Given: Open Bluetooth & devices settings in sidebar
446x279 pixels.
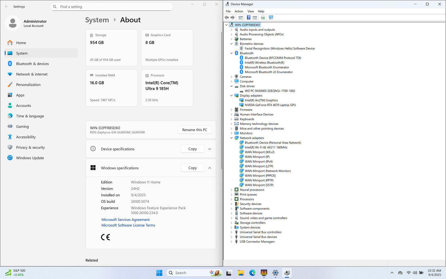Looking at the screenshot, I should tap(32, 64).
